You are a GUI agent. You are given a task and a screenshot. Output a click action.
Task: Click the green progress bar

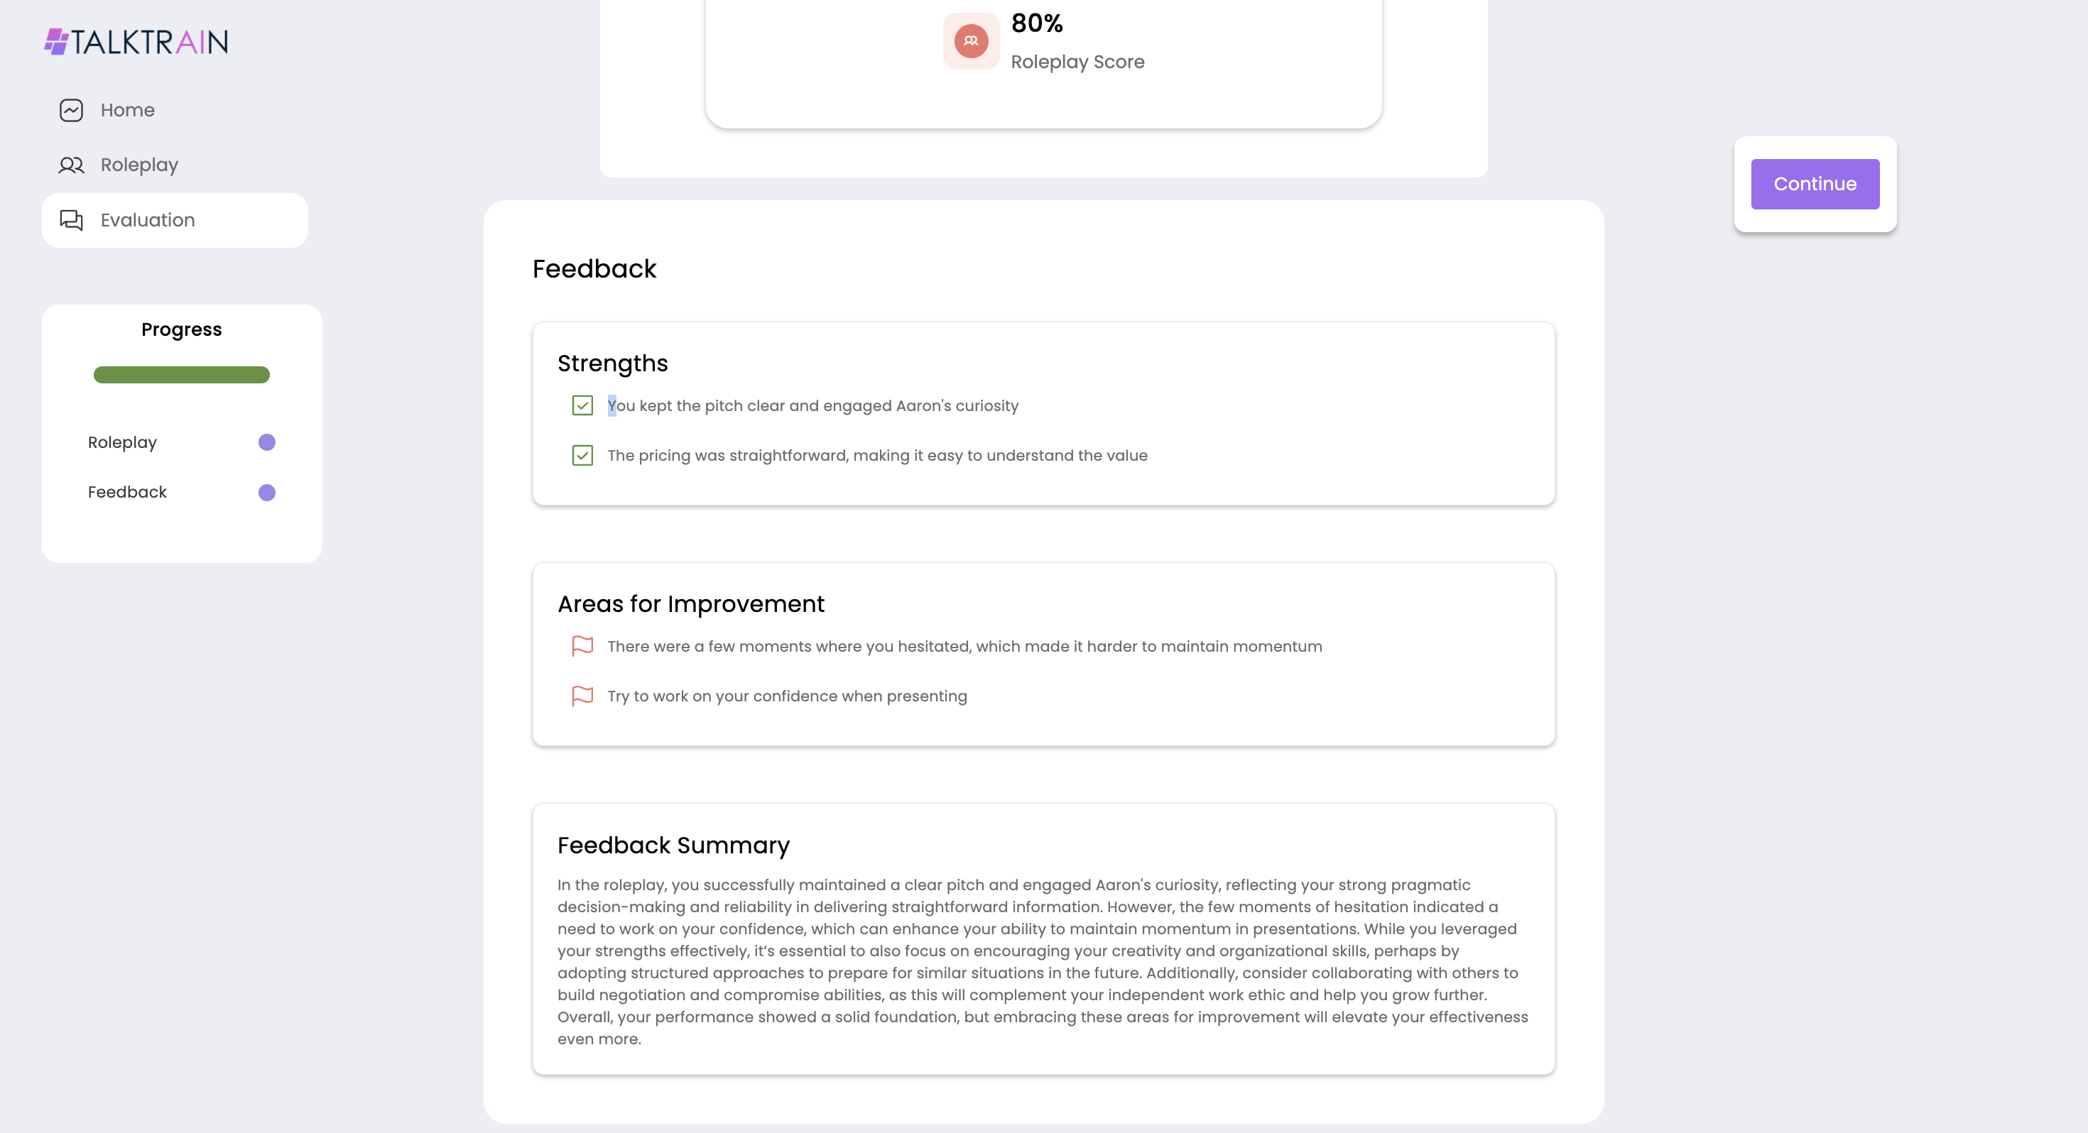[182, 374]
